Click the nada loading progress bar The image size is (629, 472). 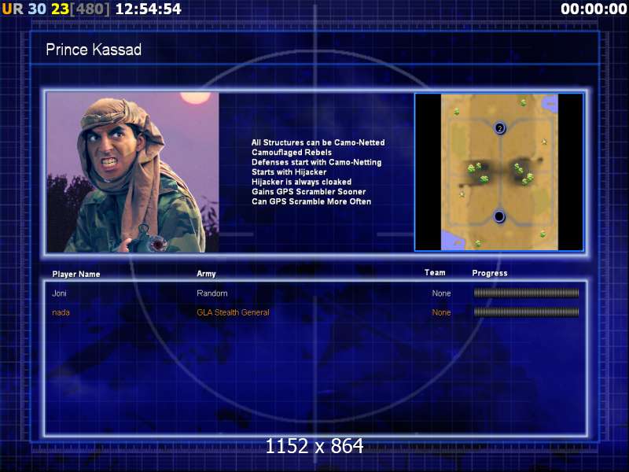[x=526, y=312]
